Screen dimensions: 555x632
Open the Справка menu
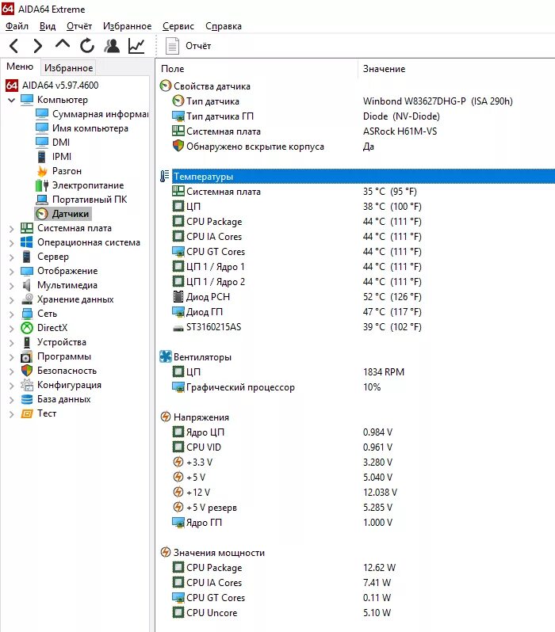point(224,26)
